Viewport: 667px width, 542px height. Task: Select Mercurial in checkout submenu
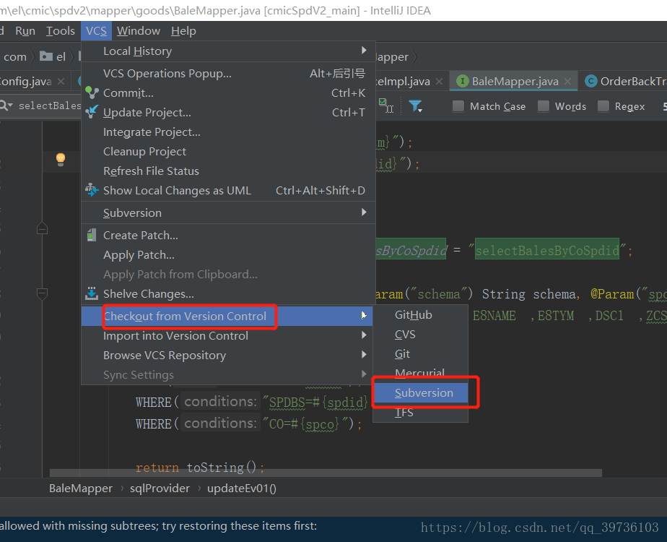tap(420, 373)
